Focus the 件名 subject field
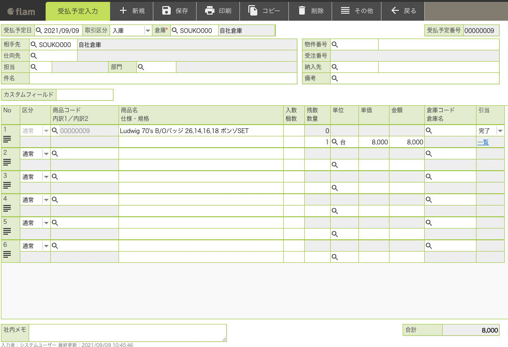The width and height of the screenshot is (508, 347). coord(163,79)
